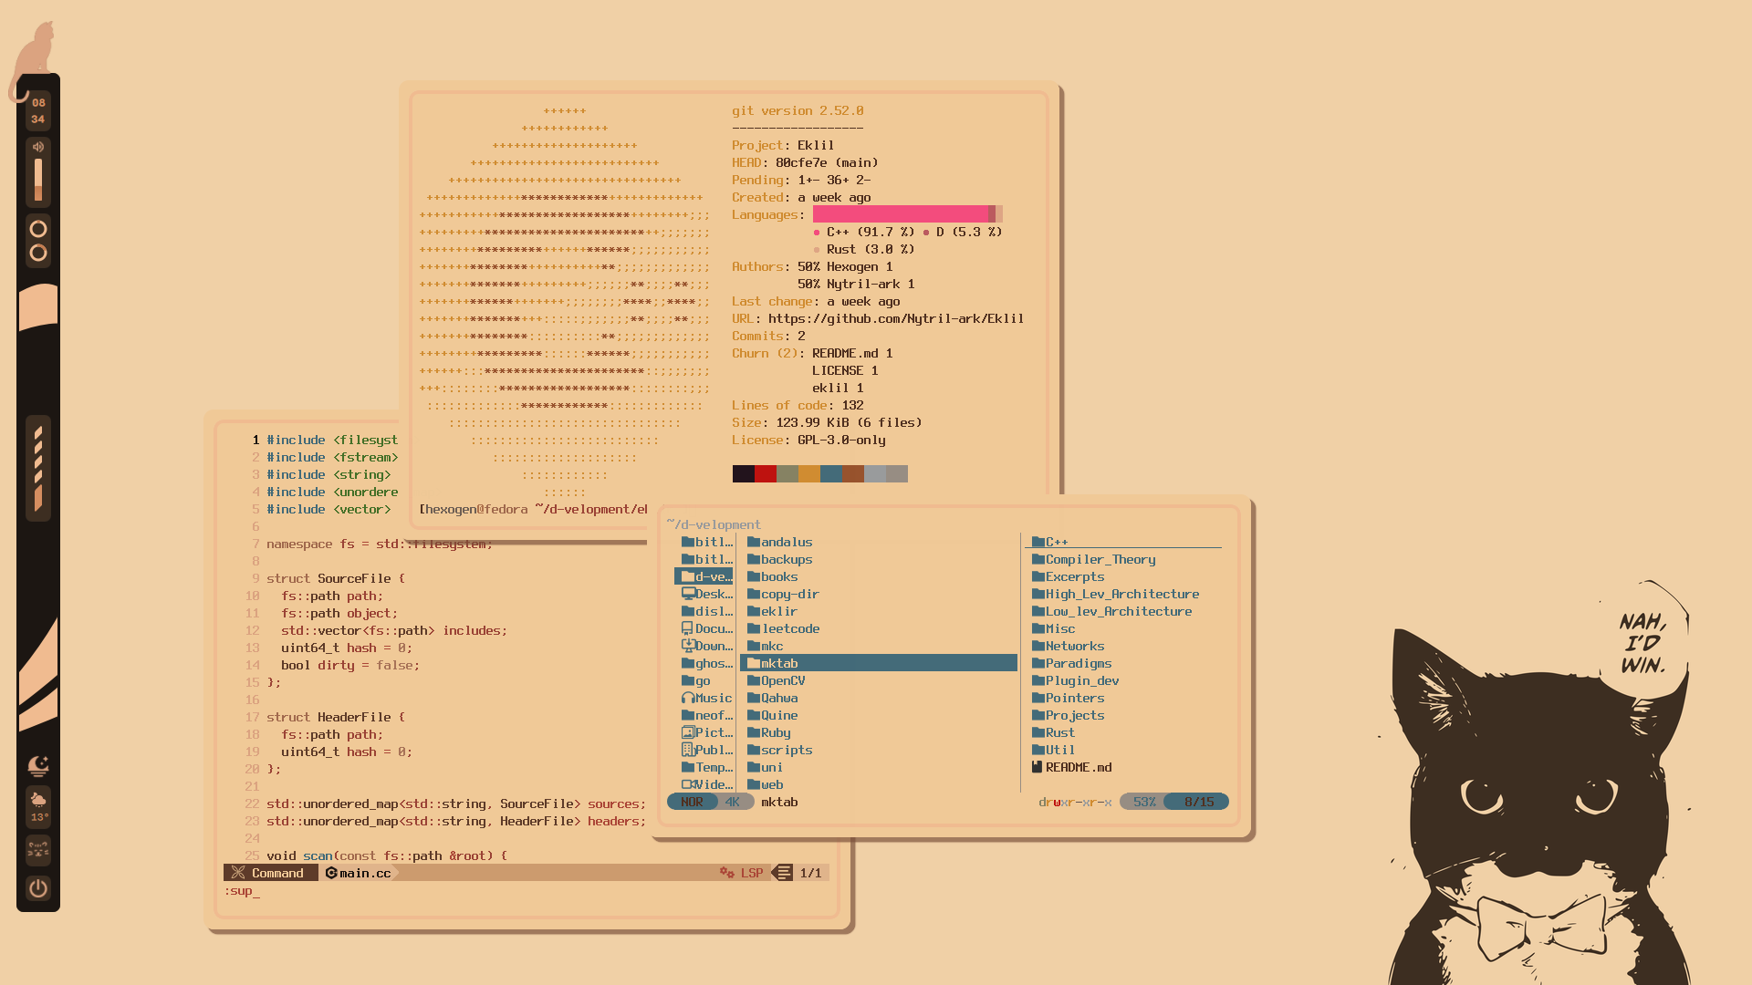This screenshot has width=1752, height=985.
Task: Click the README.md file icon
Action: (x=1038, y=767)
